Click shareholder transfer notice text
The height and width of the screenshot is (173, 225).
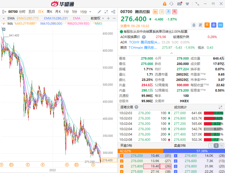(155, 31)
